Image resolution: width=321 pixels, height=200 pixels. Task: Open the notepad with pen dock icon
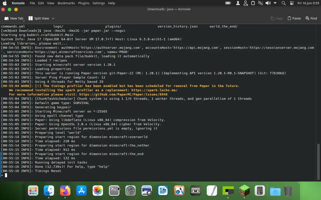click(212, 191)
